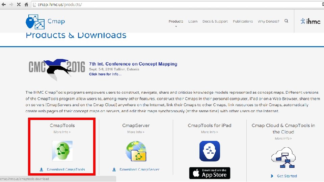324x182 pixels.
Task: Click the ihmc logo
Action: click(310, 21)
